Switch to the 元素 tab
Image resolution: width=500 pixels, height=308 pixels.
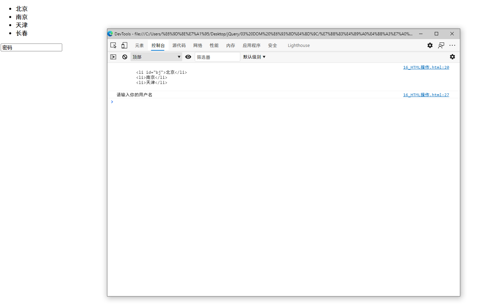click(139, 45)
